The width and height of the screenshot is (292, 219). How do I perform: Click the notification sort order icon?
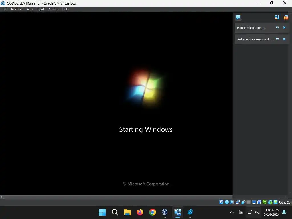coord(277,17)
